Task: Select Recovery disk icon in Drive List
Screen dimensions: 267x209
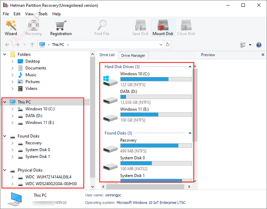Action: (x=110, y=149)
